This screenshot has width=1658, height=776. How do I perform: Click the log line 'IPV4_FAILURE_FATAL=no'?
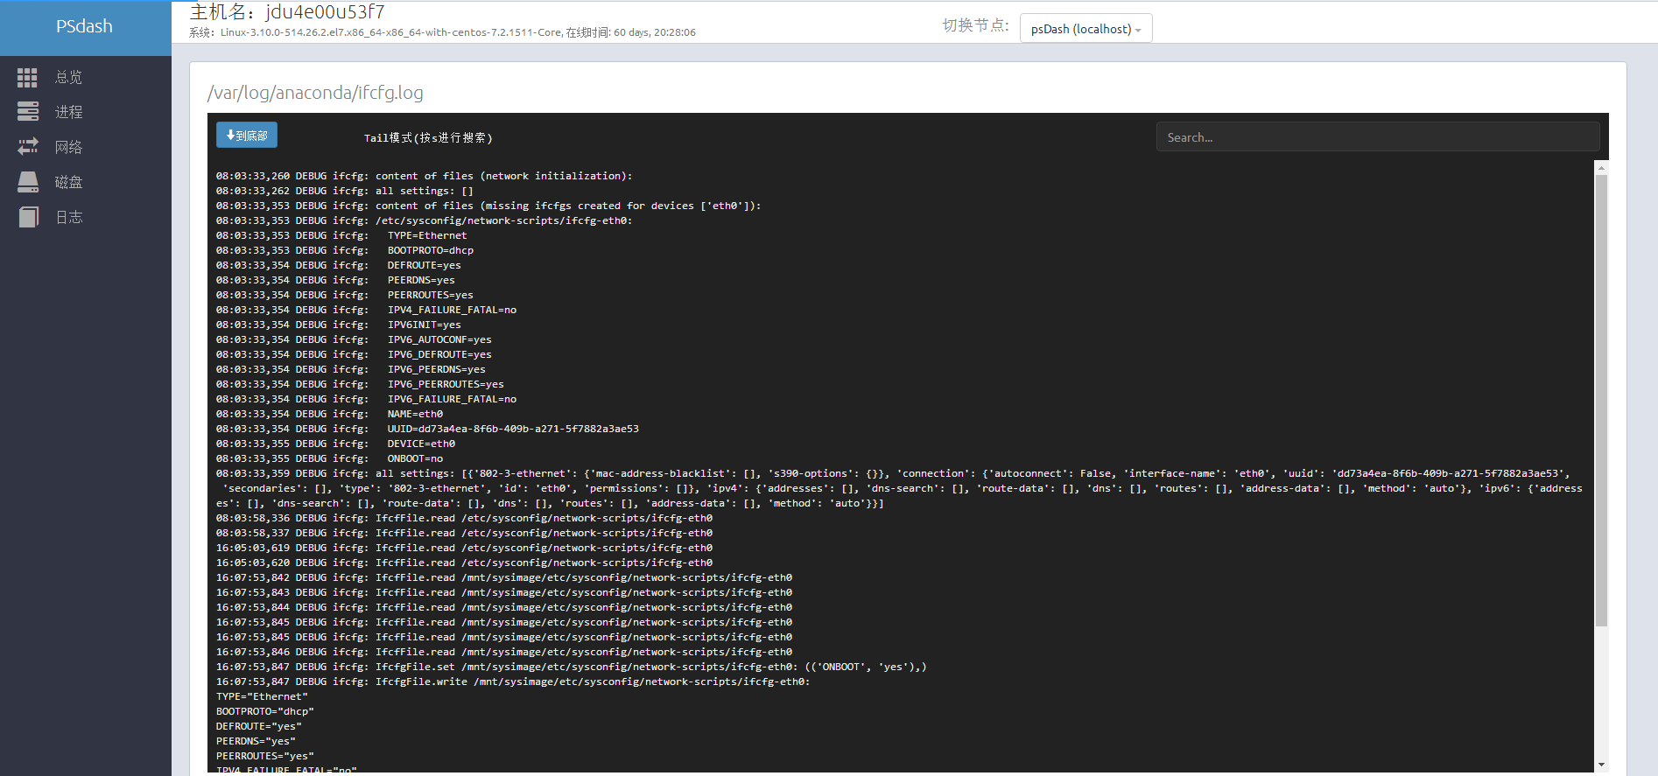coord(366,310)
